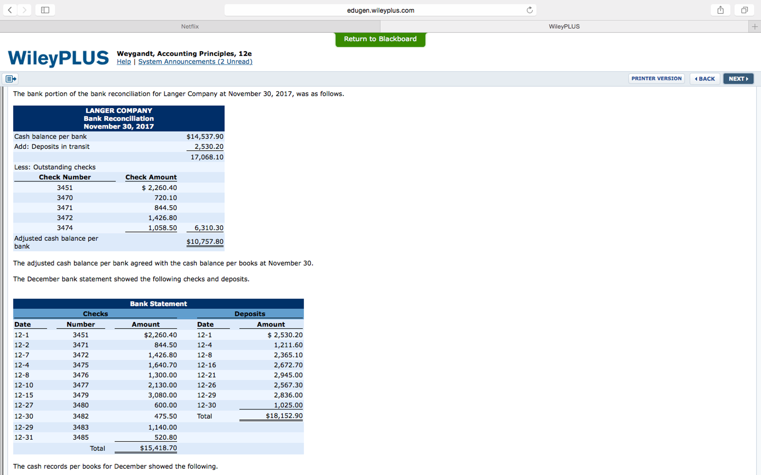Click the browser forward arrow
Screen dimensions: 761x475
coord(24,10)
